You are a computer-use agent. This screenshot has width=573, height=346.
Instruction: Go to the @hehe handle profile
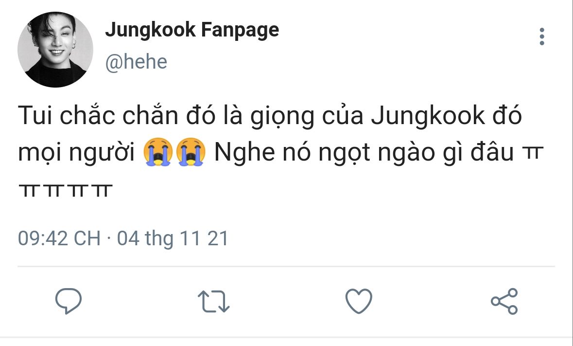(x=136, y=62)
